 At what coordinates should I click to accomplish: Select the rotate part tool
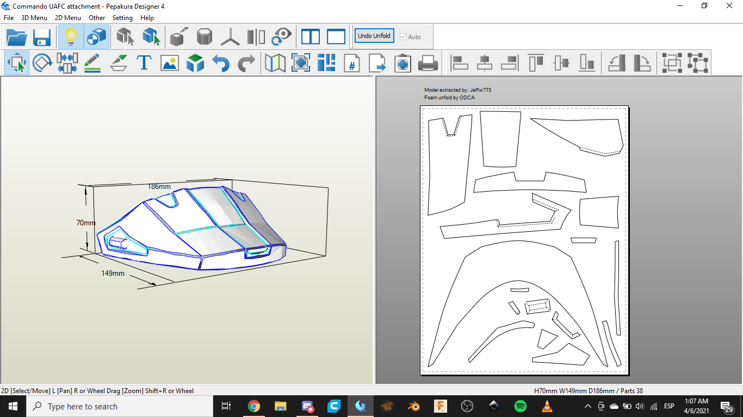click(42, 63)
